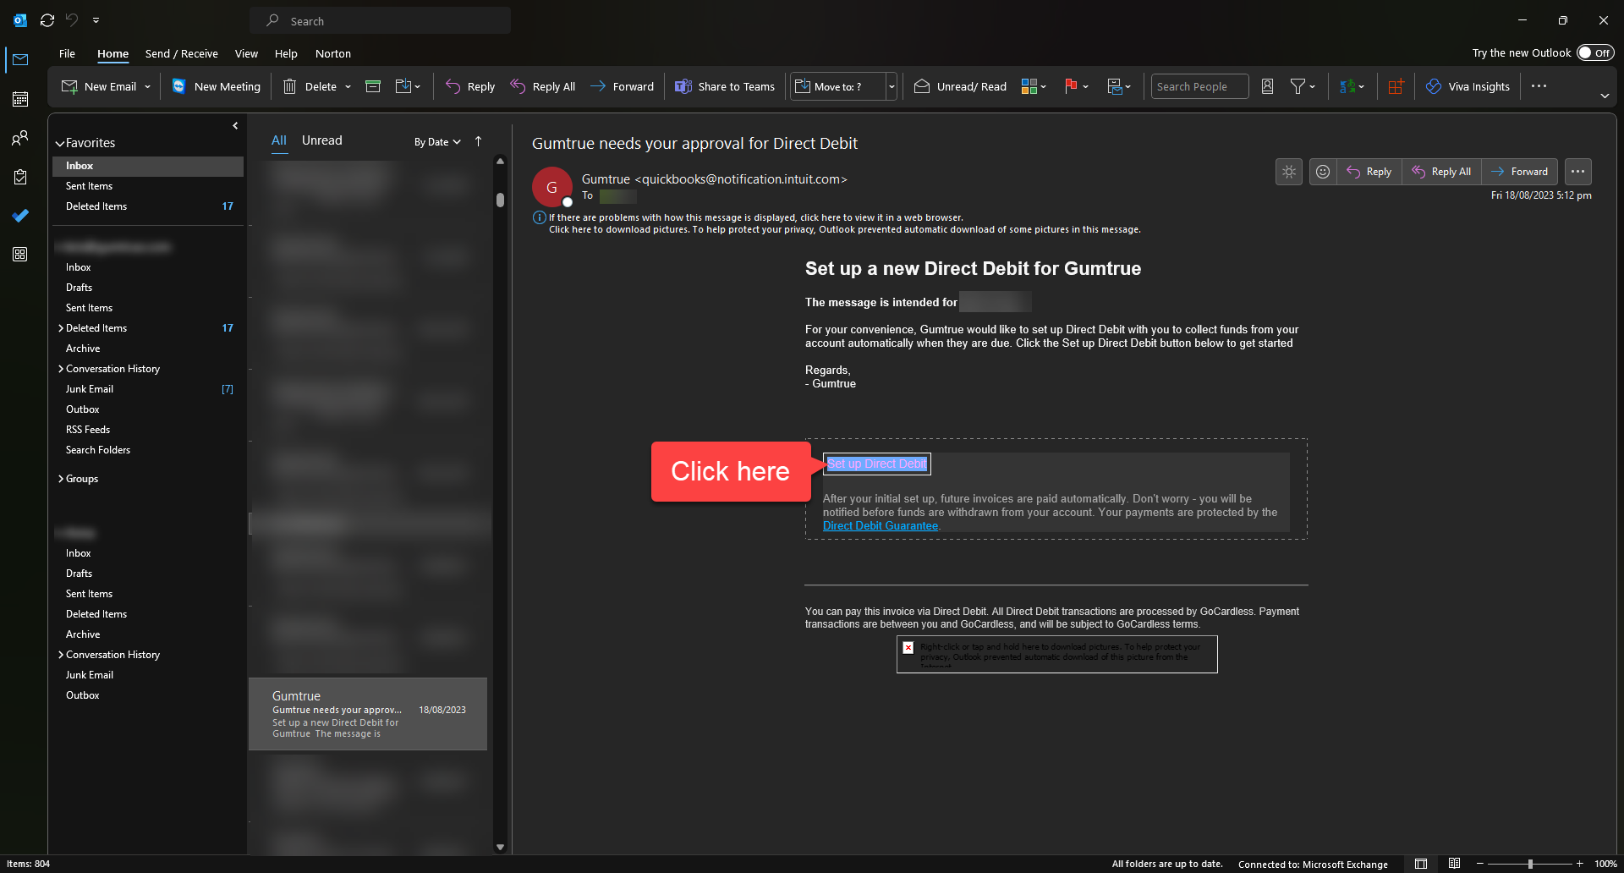The width and height of the screenshot is (1624, 873).
Task: Collapse the folder pane chevron
Action: click(235, 125)
